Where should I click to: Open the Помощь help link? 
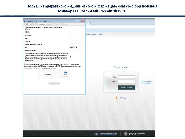pyautogui.click(x=122, y=98)
